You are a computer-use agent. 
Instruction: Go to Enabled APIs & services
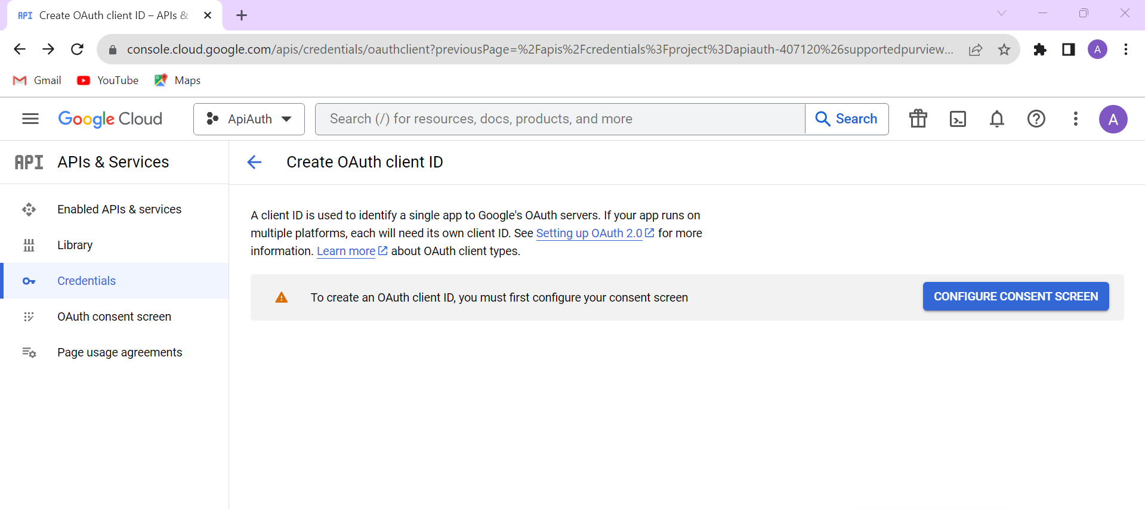pyautogui.click(x=115, y=209)
